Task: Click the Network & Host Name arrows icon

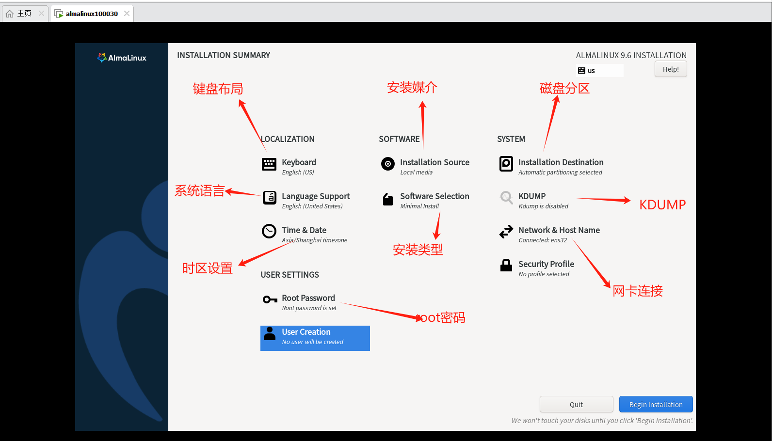Action: 506,232
